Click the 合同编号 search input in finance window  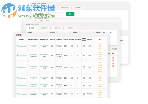(41, 32)
